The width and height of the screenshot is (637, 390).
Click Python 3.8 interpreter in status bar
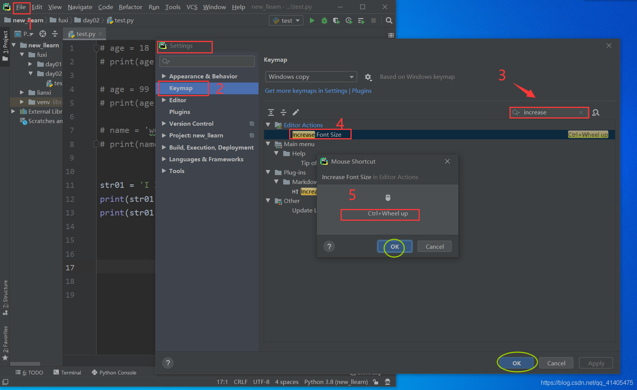[x=336, y=382]
